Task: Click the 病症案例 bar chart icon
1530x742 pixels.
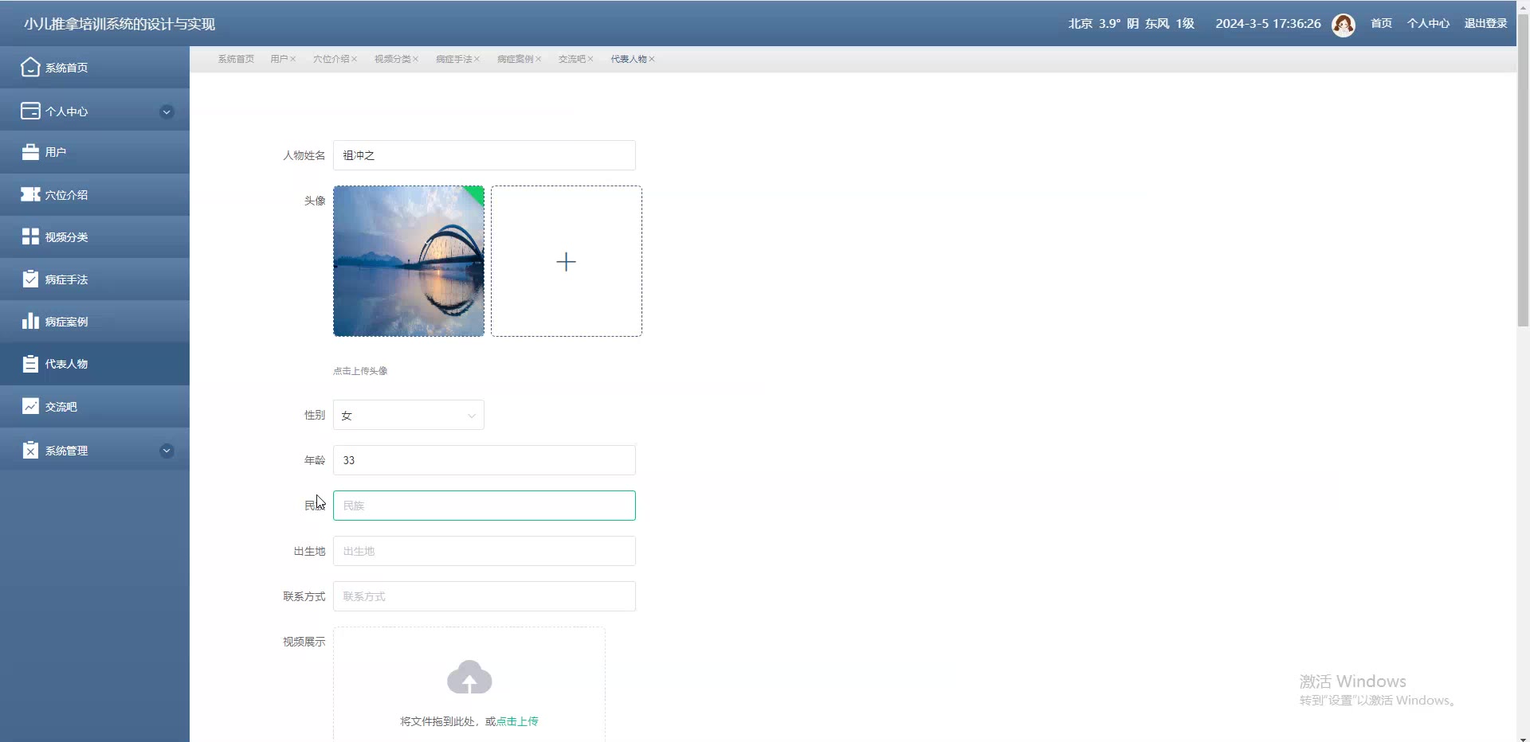Action: click(30, 321)
